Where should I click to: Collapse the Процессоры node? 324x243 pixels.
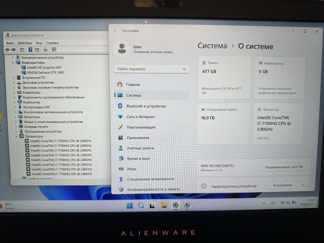point(16,136)
